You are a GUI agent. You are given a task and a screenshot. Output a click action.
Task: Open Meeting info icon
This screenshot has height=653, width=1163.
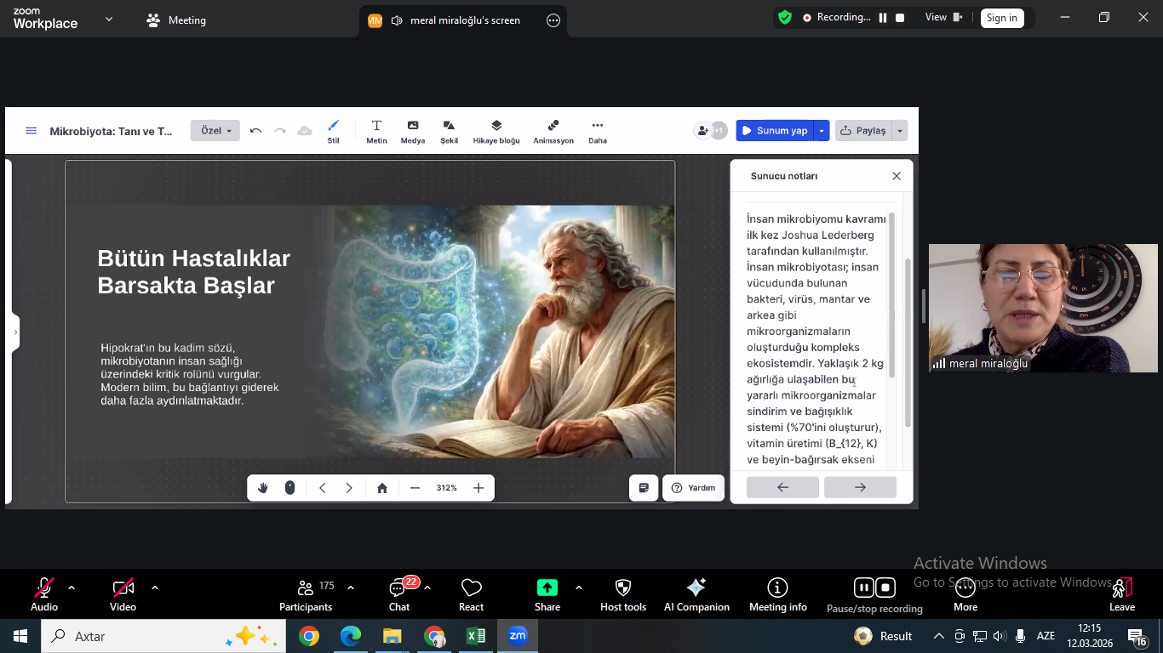pos(777,588)
